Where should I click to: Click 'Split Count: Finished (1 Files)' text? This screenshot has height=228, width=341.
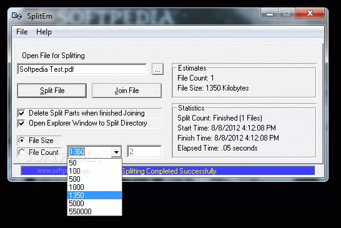220,118
